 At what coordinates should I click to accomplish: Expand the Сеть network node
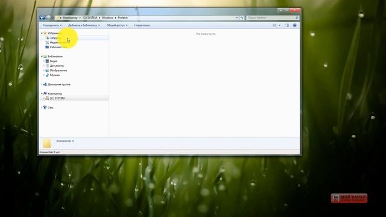[x=42, y=107]
